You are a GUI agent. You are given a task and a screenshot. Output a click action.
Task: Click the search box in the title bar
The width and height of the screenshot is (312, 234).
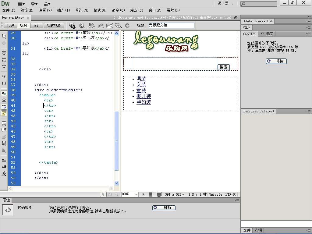point(259,4)
